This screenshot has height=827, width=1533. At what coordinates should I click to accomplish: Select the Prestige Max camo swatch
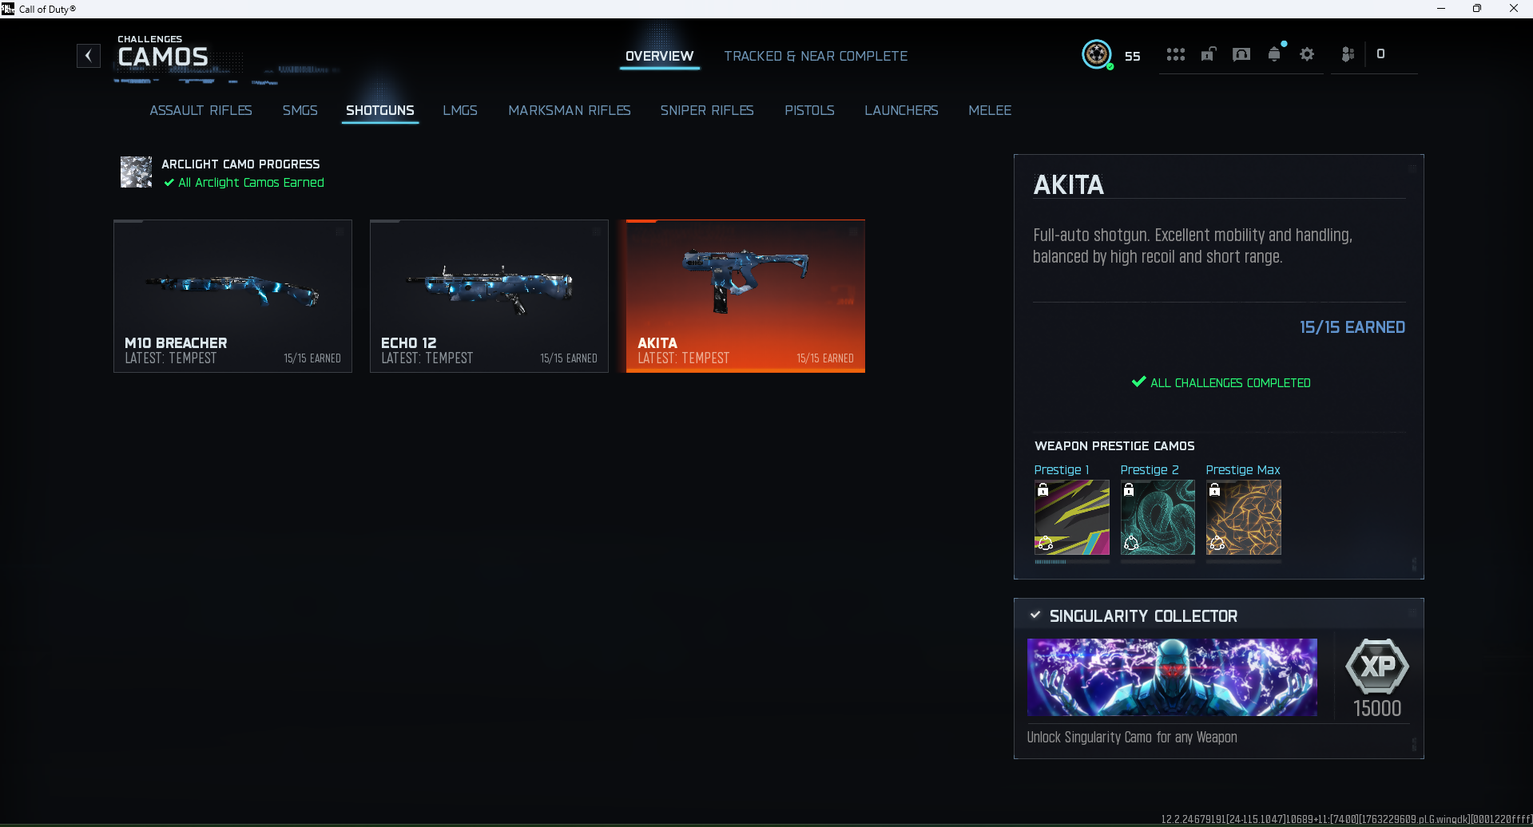1243,517
